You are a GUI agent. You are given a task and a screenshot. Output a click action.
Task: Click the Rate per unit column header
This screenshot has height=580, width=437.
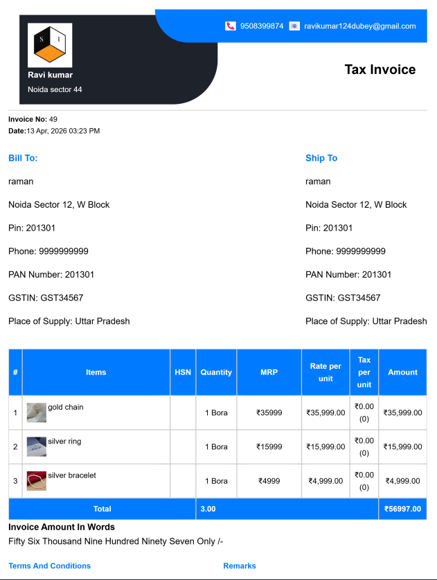325,372
